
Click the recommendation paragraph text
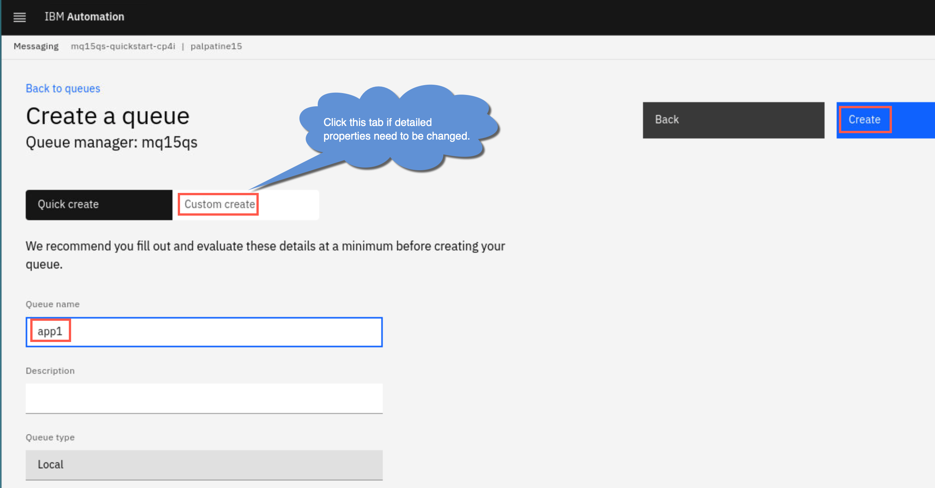coord(266,255)
